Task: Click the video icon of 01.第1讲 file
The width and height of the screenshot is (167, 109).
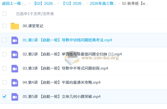Action: 15,40
